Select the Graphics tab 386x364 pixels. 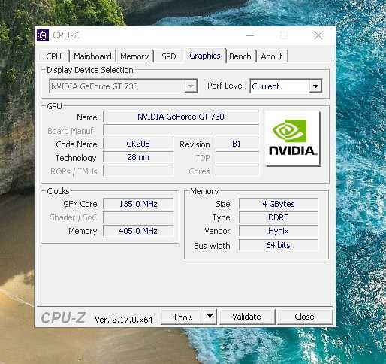[205, 56]
